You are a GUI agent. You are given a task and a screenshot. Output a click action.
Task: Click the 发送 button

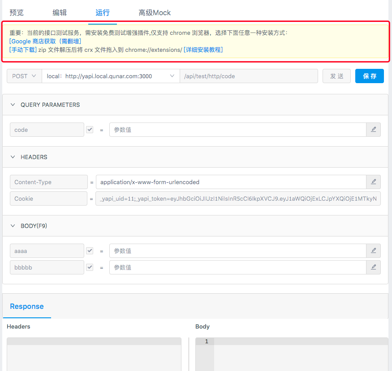coord(337,76)
